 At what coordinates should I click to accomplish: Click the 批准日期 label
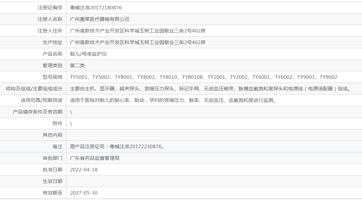click(x=52, y=169)
